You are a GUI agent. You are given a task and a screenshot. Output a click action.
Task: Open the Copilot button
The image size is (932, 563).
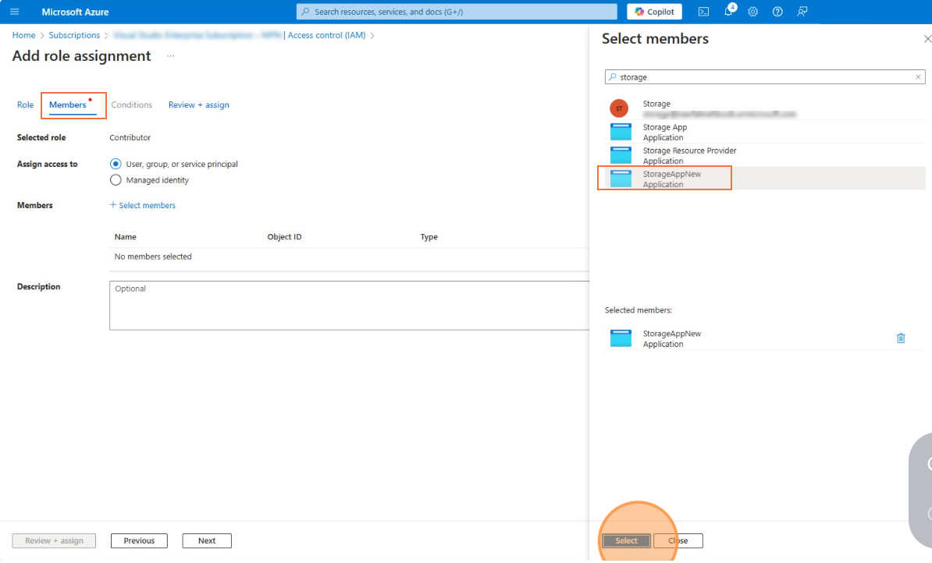coord(654,12)
